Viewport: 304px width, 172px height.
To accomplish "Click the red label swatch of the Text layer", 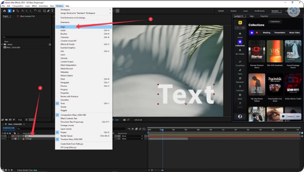I will (15, 136).
